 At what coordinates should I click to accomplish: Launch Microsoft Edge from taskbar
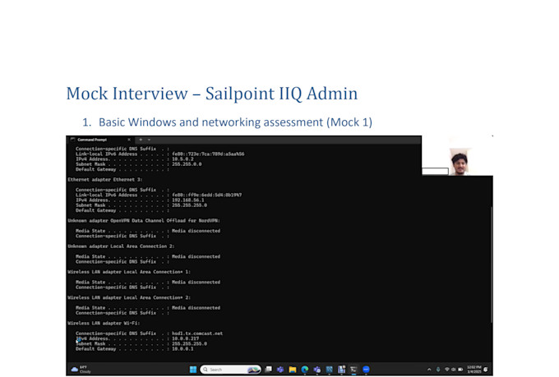click(304, 370)
